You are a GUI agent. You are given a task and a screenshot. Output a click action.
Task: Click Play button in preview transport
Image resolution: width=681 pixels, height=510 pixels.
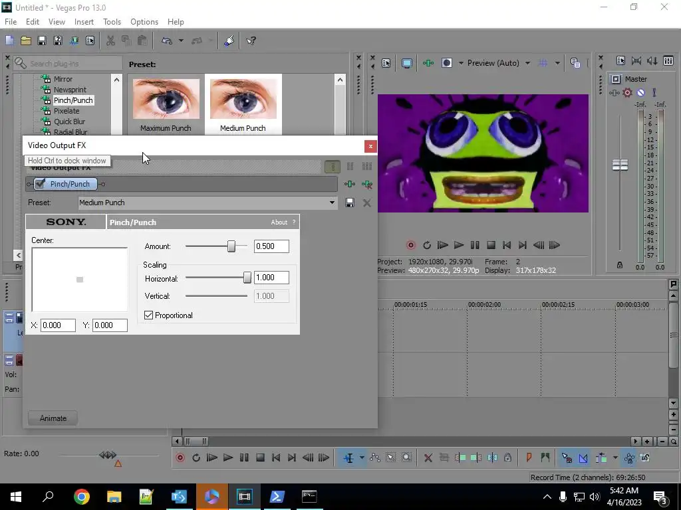(x=459, y=246)
